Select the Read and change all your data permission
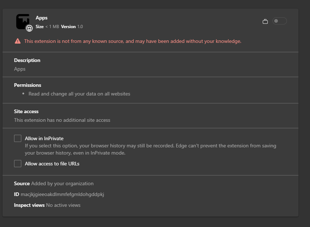The width and height of the screenshot is (310, 227). tap(79, 94)
